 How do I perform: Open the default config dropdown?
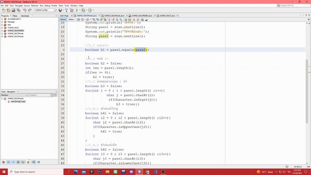(x=46, y=10)
